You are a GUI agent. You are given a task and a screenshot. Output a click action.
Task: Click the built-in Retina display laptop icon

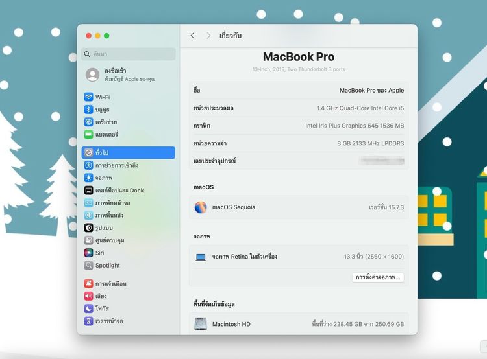(201, 257)
